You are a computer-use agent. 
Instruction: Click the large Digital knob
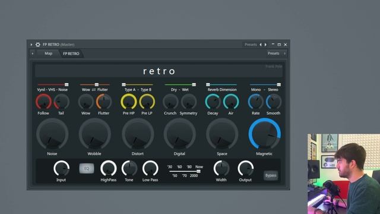pos(180,134)
